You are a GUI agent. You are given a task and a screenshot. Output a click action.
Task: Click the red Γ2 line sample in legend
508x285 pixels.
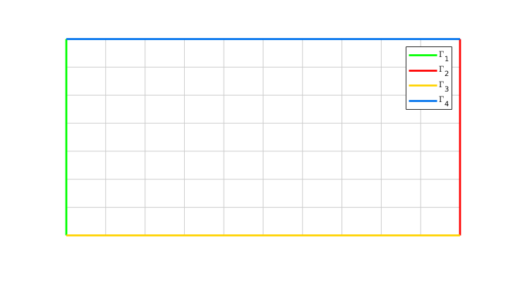423,70
